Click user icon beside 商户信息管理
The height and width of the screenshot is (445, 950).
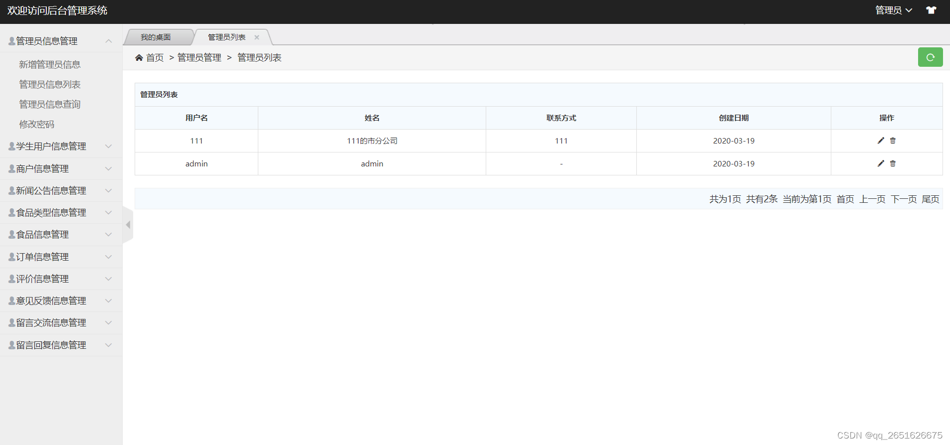click(11, 168)
